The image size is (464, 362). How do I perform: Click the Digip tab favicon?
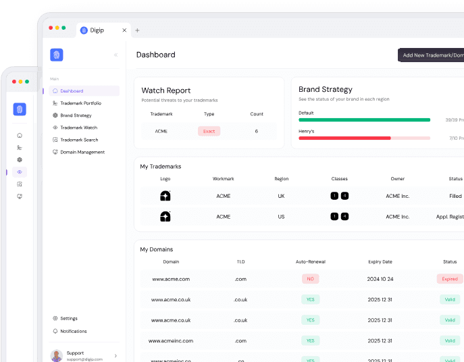click(x=84, y=30)
